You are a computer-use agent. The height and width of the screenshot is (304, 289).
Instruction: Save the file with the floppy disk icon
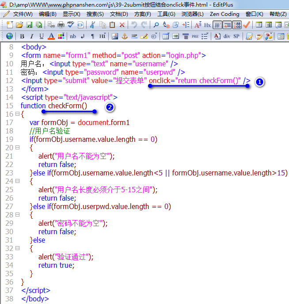[29, 25]
